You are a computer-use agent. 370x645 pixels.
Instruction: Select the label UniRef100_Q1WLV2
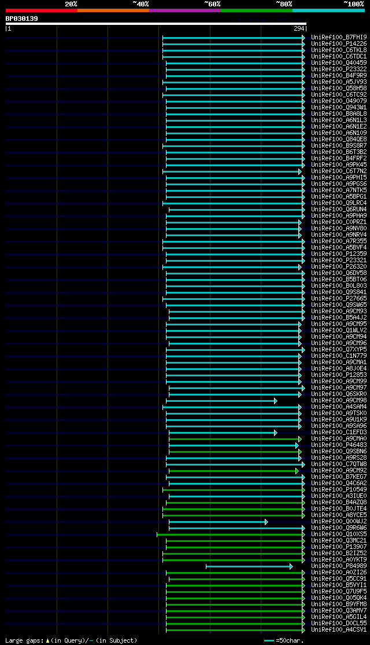click(339, 330)
